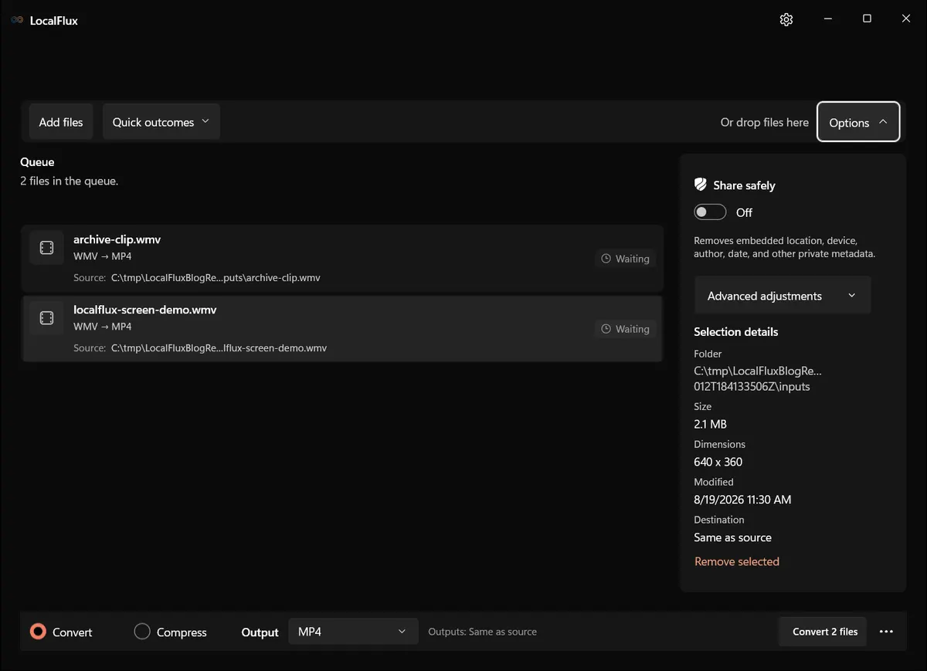Viewport: 927px width, 671px height.
Task: Click Convert 2 files button
Action: pos(824,632)
